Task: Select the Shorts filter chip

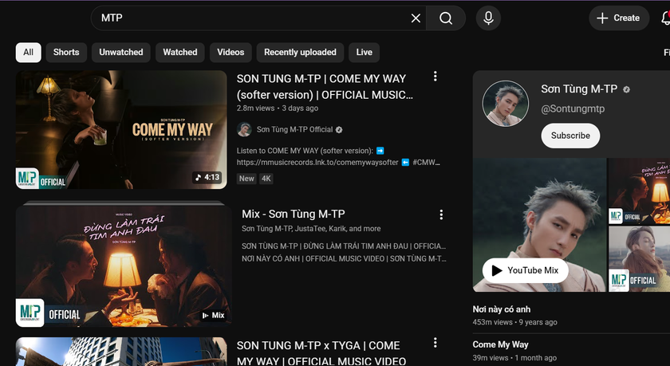Action: coord(66,52)
